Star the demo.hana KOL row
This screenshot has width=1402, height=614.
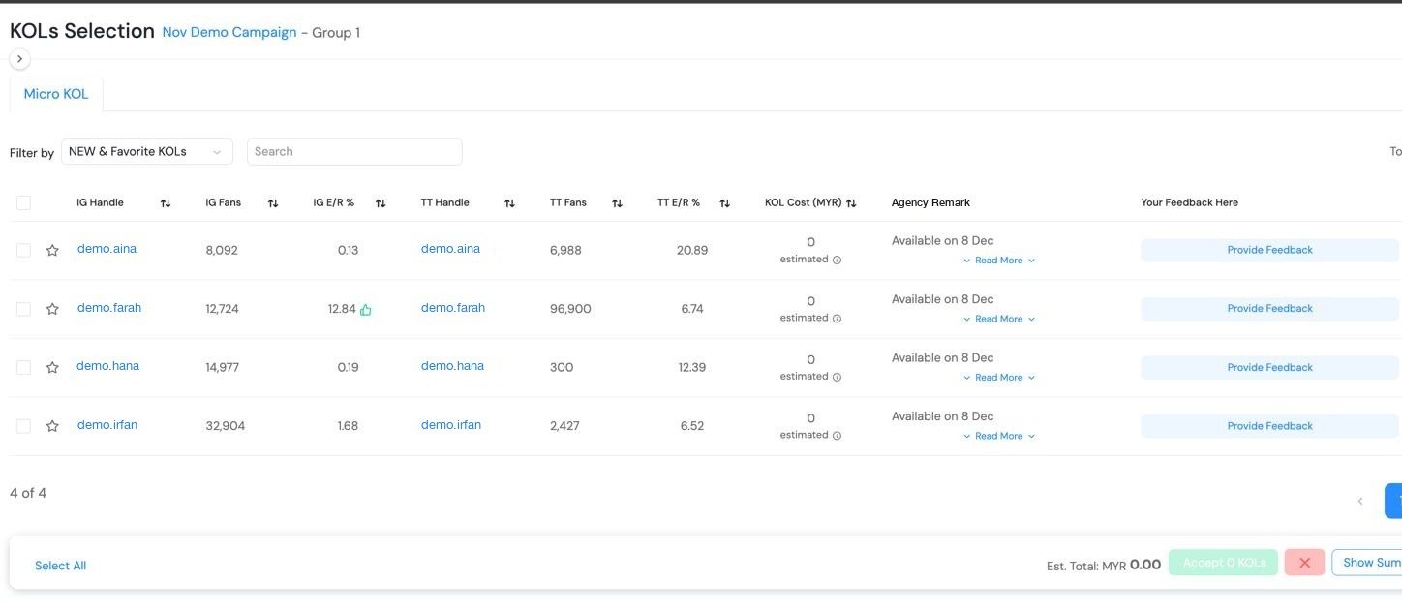52,368
